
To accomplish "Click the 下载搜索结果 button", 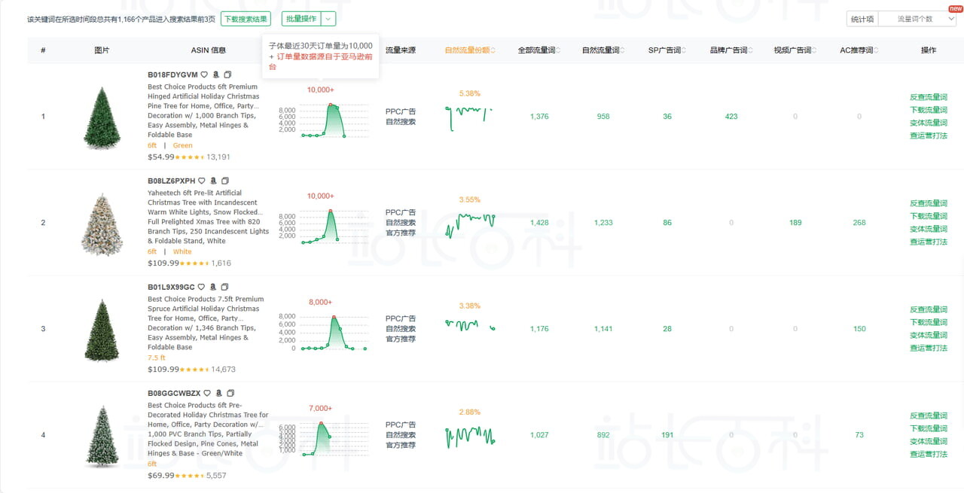I will point(246,19).
